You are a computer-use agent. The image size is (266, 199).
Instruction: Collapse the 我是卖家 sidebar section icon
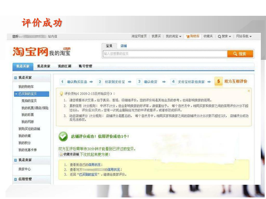click(x=16, y=160)
